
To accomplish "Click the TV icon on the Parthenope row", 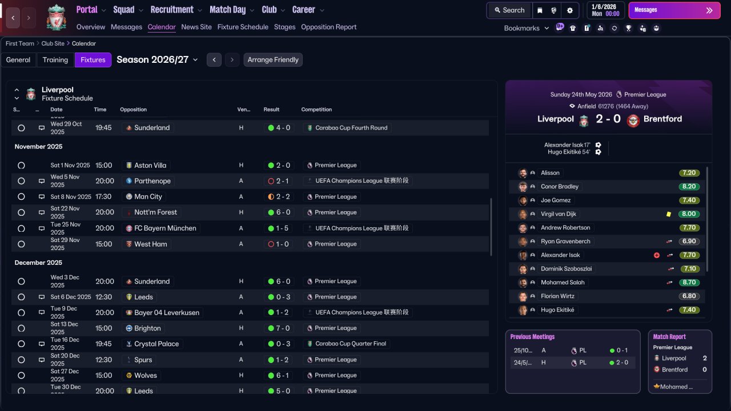I will coord(42,181).
